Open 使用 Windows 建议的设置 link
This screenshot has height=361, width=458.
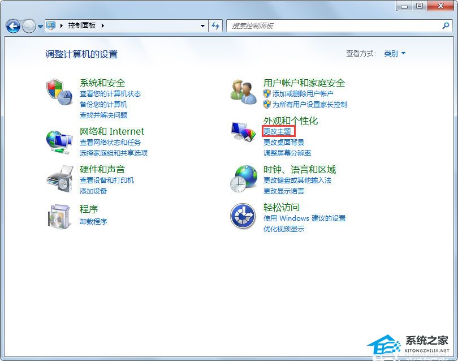click(x=304, y=218)
